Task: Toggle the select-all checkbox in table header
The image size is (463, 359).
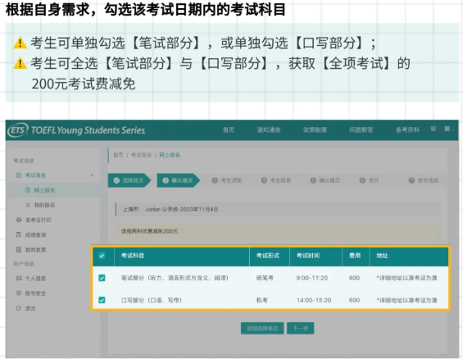Action: click(x=102, y=256)
